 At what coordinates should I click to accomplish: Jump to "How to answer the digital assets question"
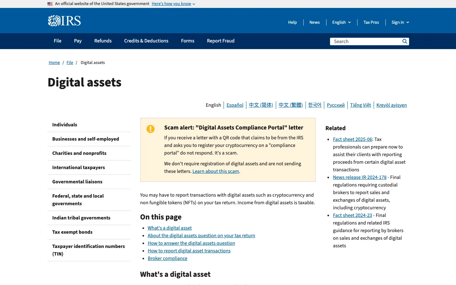(x=191, y=243)
